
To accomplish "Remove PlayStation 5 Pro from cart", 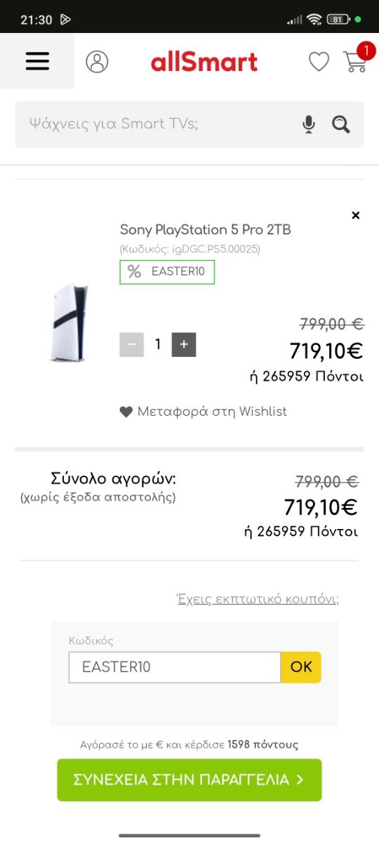I will [x=355, y=215].
